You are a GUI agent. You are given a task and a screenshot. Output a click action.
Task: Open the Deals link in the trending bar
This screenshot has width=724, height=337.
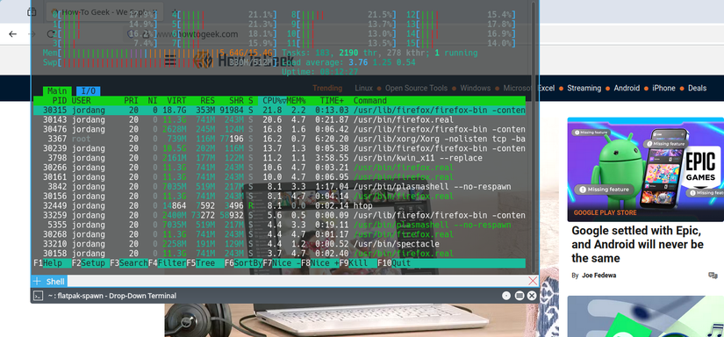(x=697, y=88)
